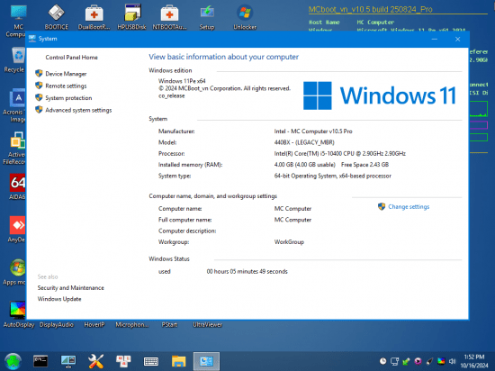Click the MCboot_vn v10.5 build desktop heading
Screen dimensions: 495x371
click(370, 9)
